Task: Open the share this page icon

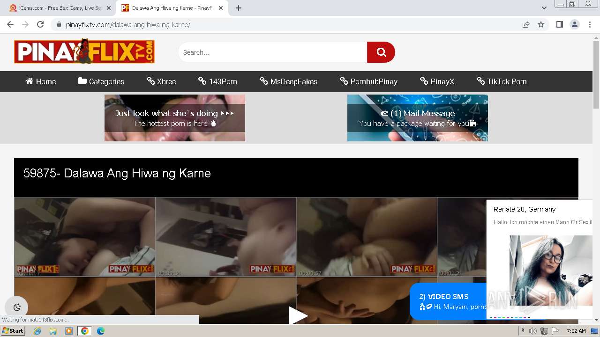Action: point(526,24)
